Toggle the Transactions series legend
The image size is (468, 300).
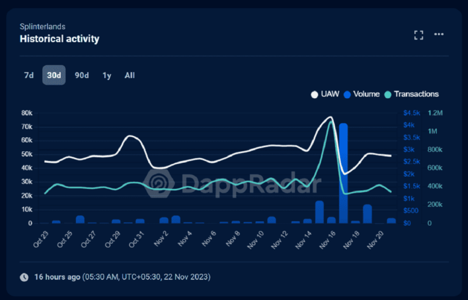[416, 94]
